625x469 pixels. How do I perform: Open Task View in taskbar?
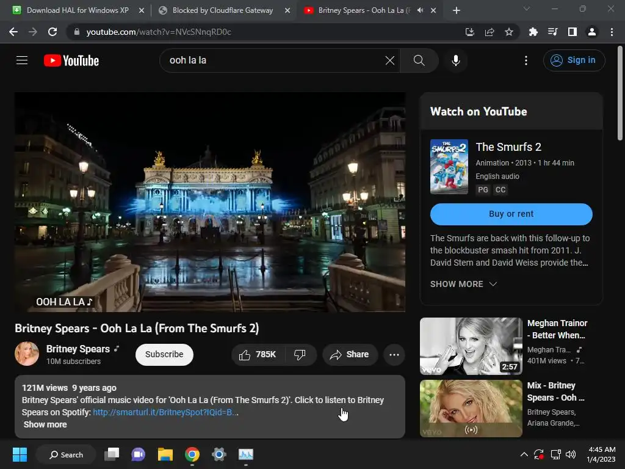tap(112, 454)
